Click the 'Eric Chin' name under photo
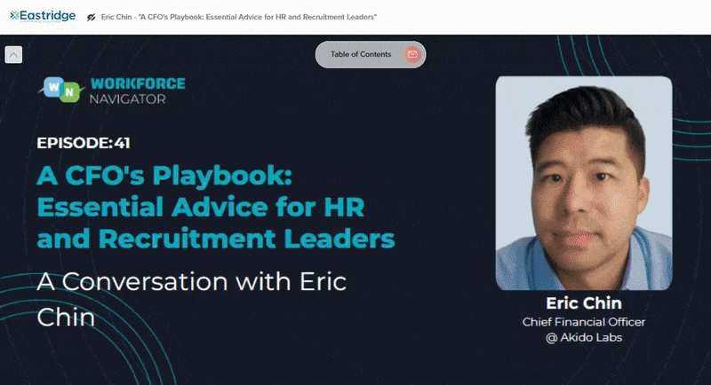The height and width of the screenshot is (385, 711). point(583,303)
